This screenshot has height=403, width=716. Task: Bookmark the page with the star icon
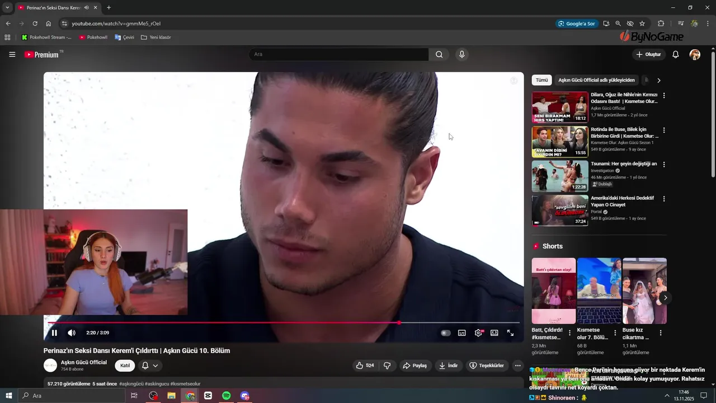click(642, 24)
